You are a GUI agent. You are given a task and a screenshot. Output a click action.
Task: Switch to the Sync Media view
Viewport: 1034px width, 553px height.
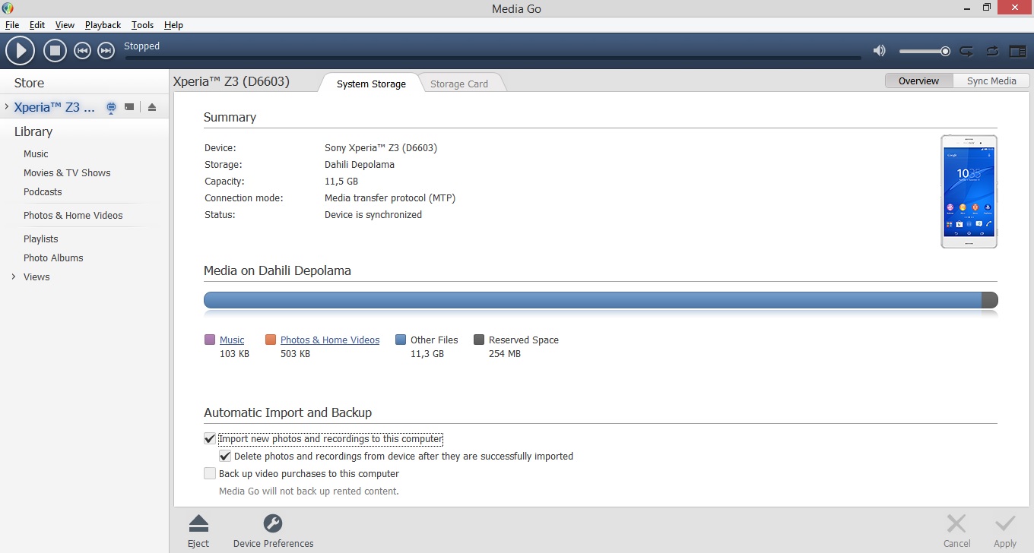pos(991,81)
